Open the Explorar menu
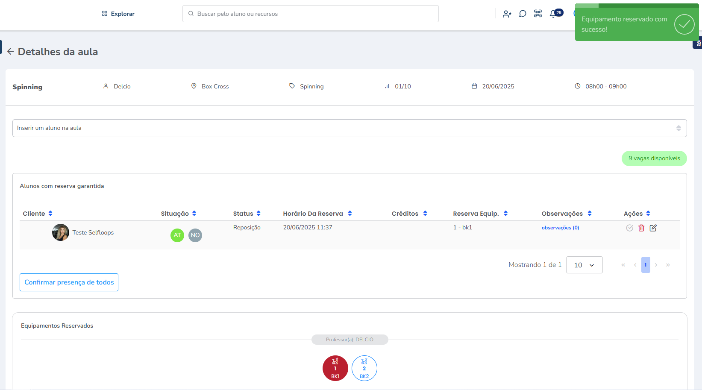702x390 pixels. 118,14
